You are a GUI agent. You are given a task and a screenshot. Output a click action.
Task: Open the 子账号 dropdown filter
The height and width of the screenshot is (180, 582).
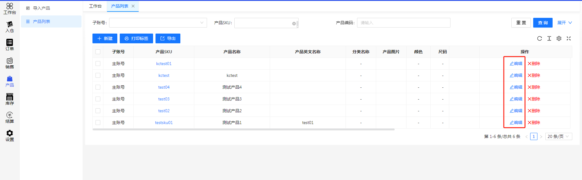click(158, 23)
